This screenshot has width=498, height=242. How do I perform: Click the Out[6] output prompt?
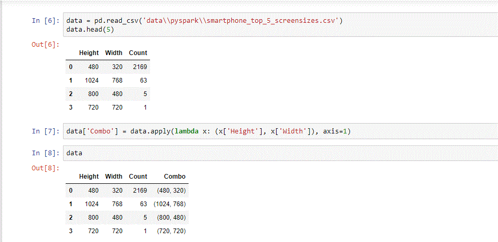pos(46,45)
